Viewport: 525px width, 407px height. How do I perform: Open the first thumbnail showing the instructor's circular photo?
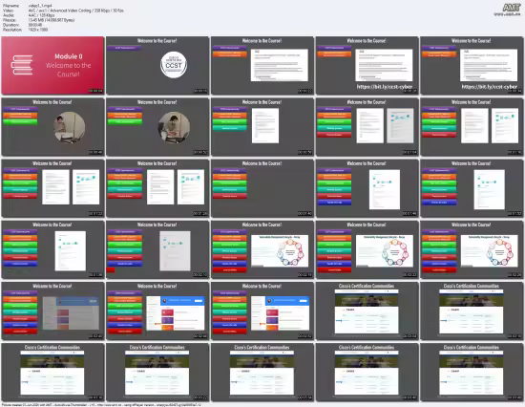[52, 127]
